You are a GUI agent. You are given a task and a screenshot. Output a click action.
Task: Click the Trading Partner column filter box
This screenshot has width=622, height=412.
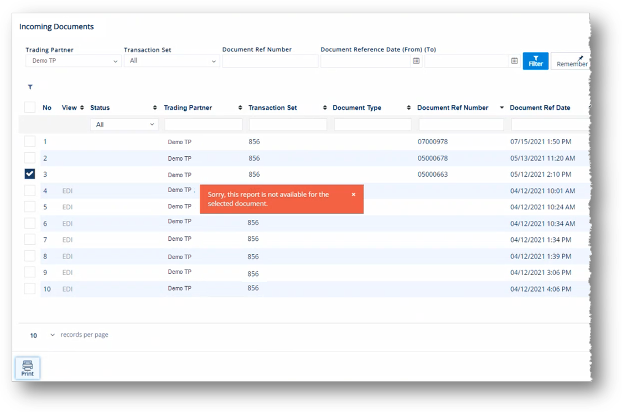(203, 125)
